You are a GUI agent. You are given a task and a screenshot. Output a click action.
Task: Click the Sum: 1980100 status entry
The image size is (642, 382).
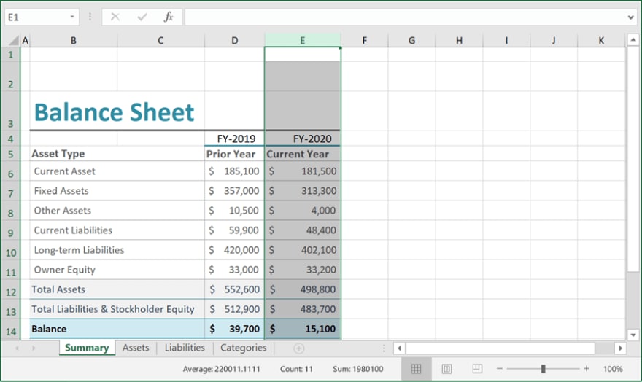point(358,369)
